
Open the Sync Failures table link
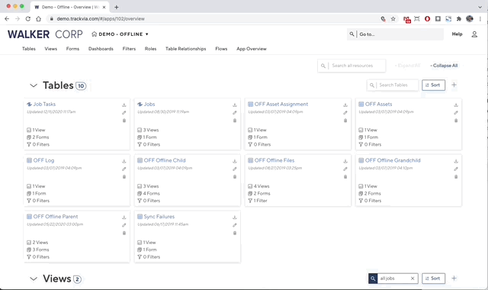tap(159, 217)
